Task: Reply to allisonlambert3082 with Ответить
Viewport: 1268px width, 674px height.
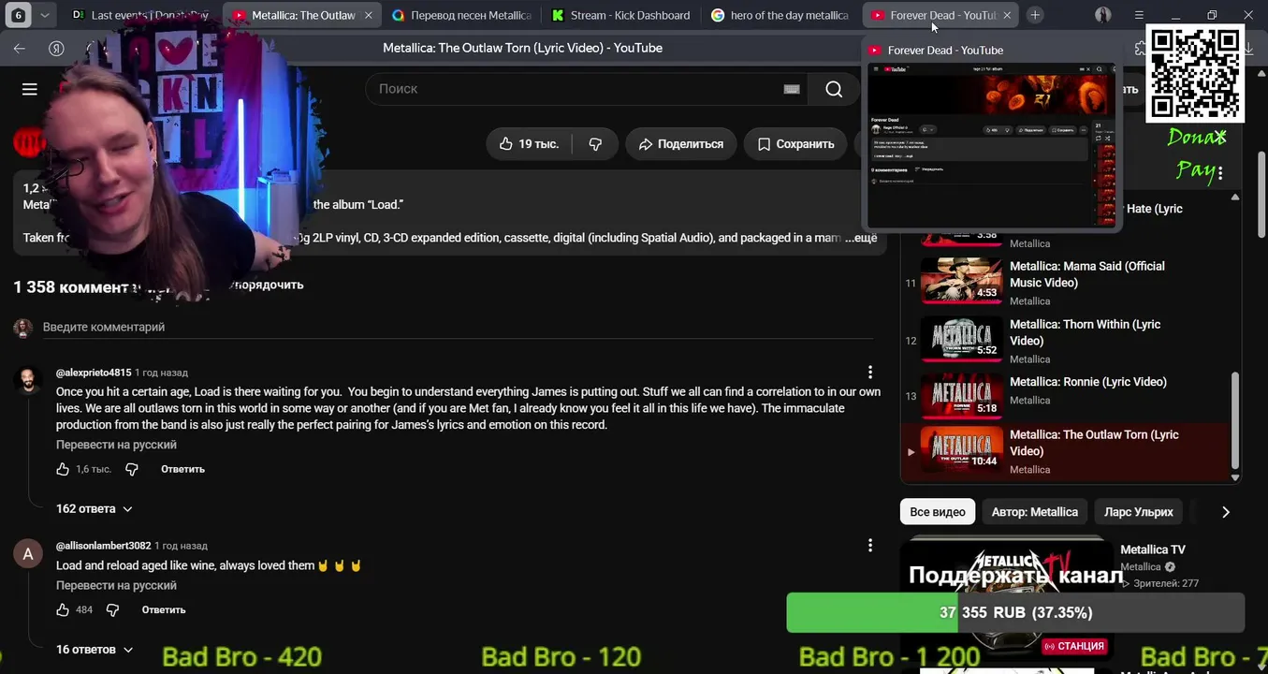Action: coord(164,609)
